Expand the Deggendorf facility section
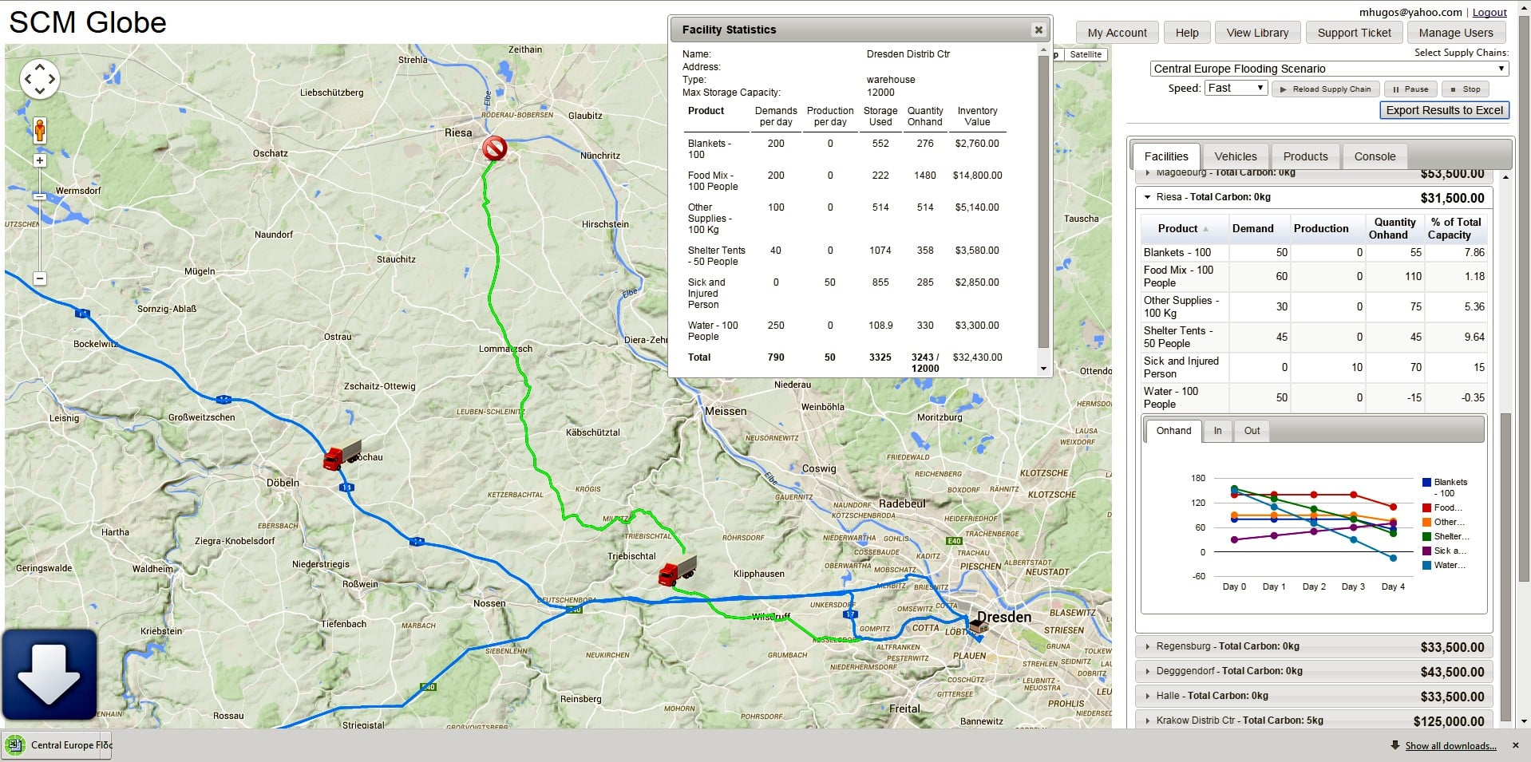Image resolution: width=1531 pixels, height=762 pixels. 1314,671
